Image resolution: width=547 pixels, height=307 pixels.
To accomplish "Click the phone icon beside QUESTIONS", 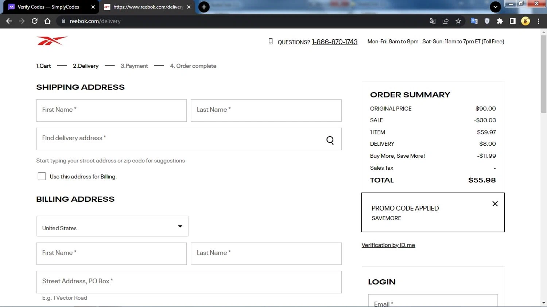I will pyautogui.click(x=271, y=42).
